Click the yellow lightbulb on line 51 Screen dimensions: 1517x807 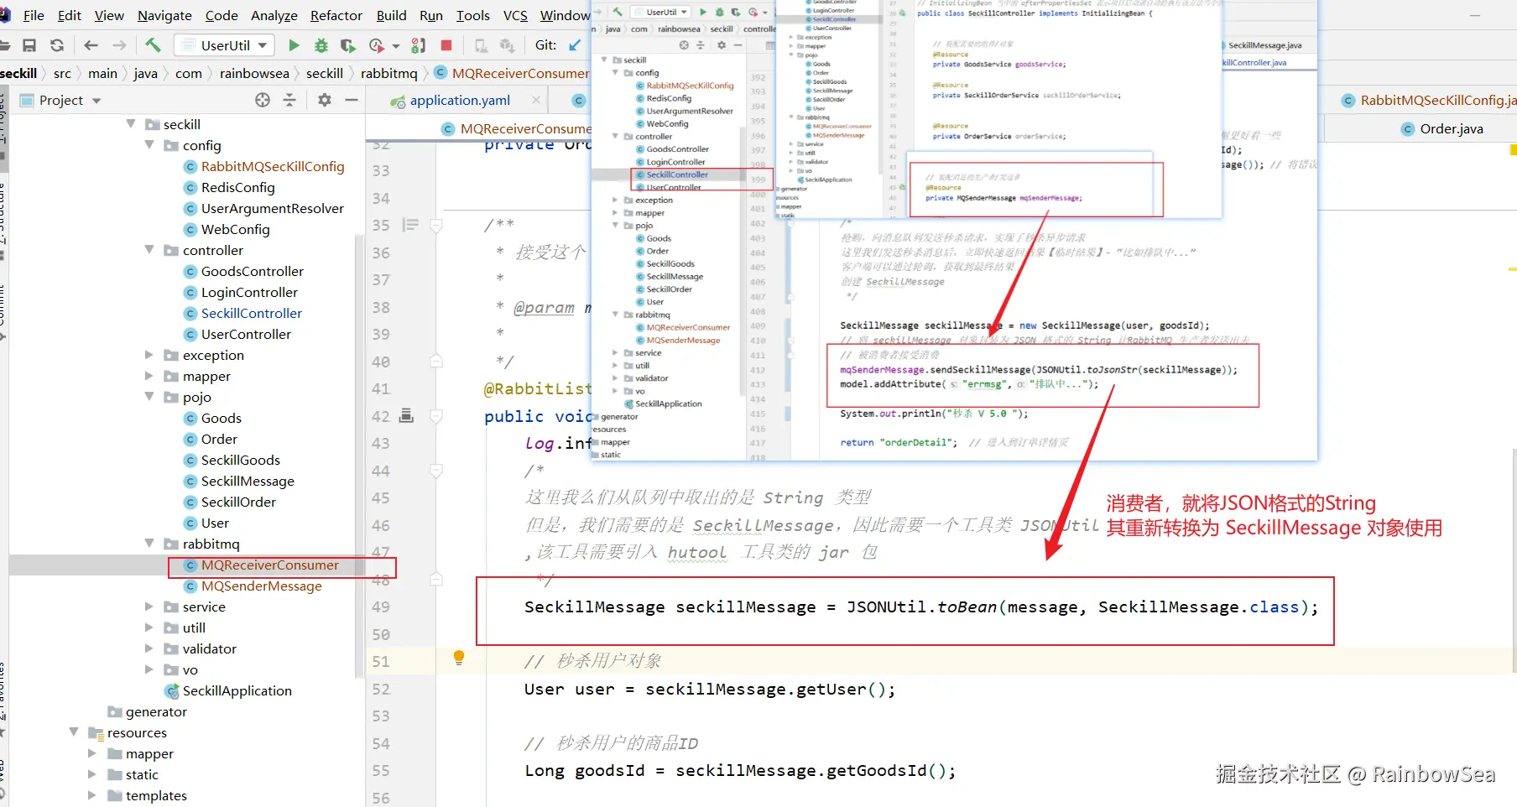(x=459, y=659)
